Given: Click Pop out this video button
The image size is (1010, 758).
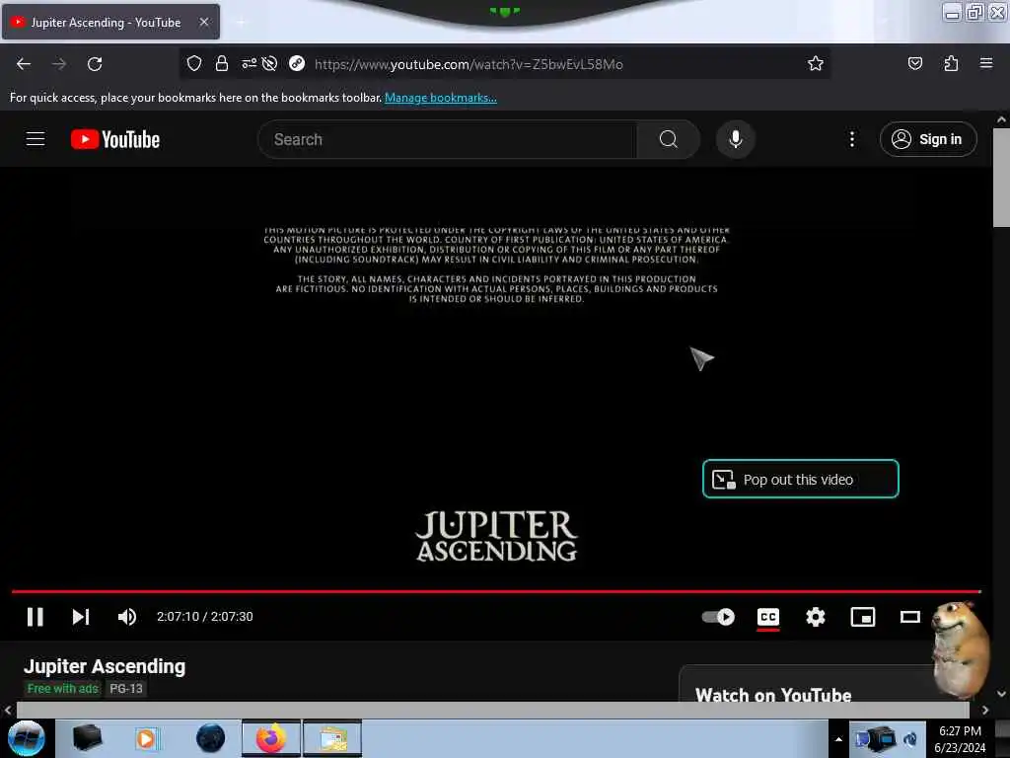Looking at the screenshot, I should 800,479.
